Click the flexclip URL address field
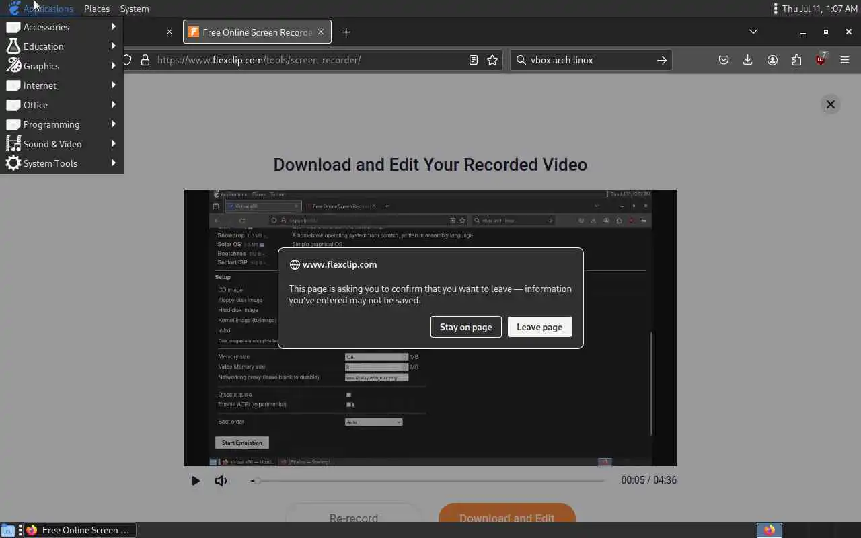Screen dimensions: 861x538 tap(309, 60)
